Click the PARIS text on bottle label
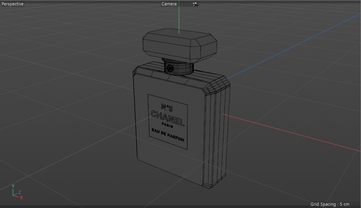361x208 pixels. 167,125
